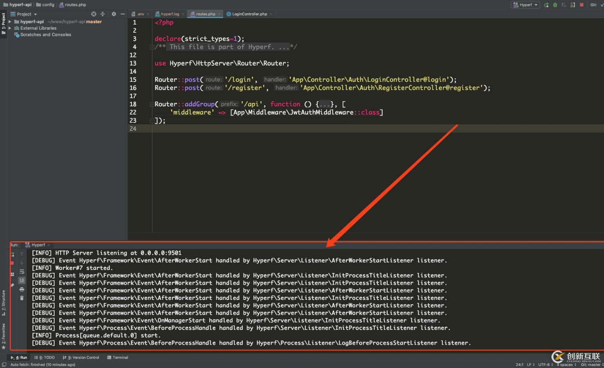Image resolution: width=604 pixels, height=368 pixels.
Task: Close the routes.php tab
Action: pos(219,14)
